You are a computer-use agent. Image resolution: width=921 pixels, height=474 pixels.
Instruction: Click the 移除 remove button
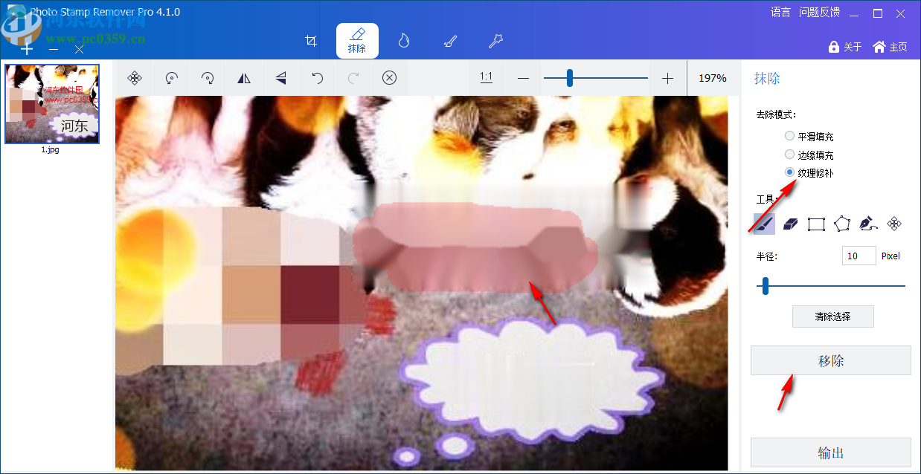tap(830, 360)
